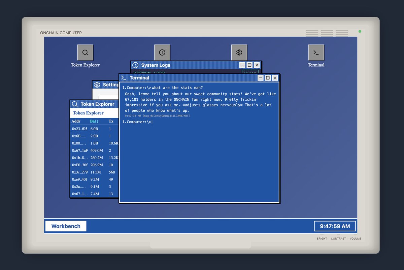Screen dimensions: 404x270
Task: Open the Token Explorer desktop icon
Action: tap(85, 53)
